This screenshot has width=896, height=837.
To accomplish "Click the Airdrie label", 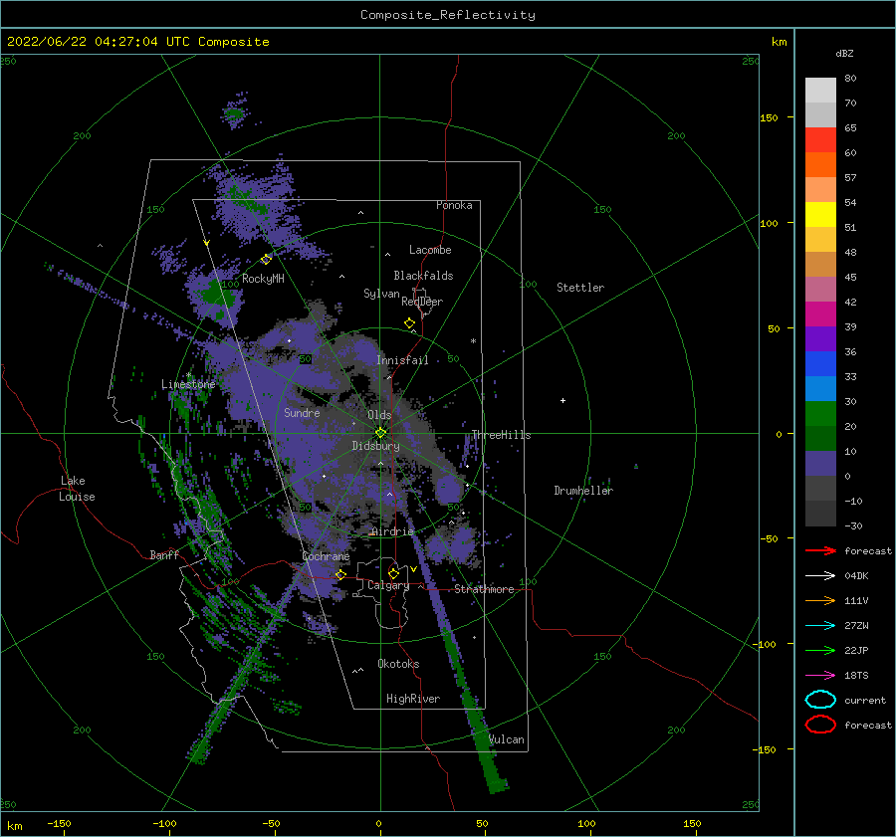I will [x=392, y=531].
